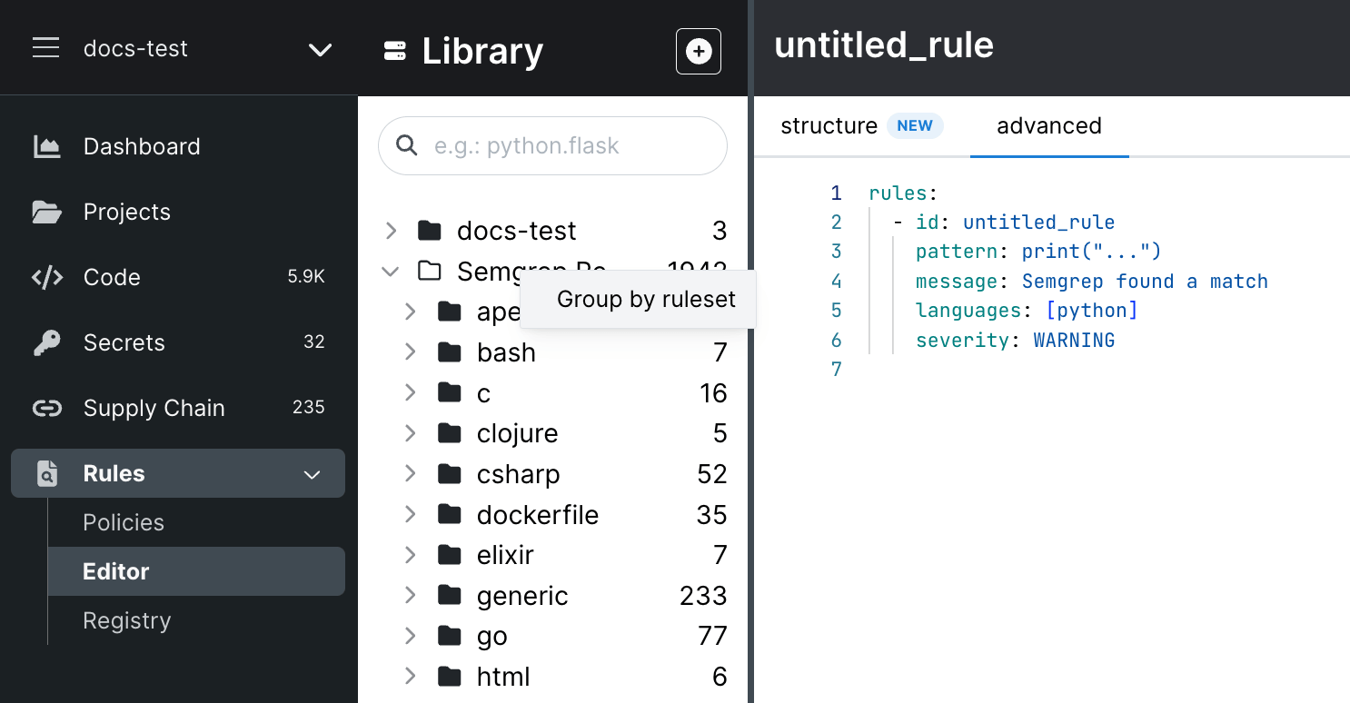This screenshot has width=1350, height=703.
Task: Select the Rules icon in the sidebar
Action: [46, 473]
